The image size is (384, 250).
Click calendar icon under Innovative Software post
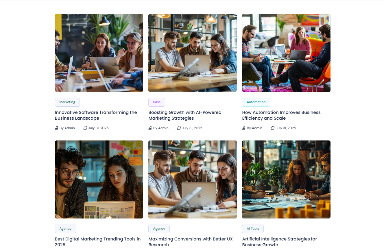pyautogui.click(x=85, y=128)
